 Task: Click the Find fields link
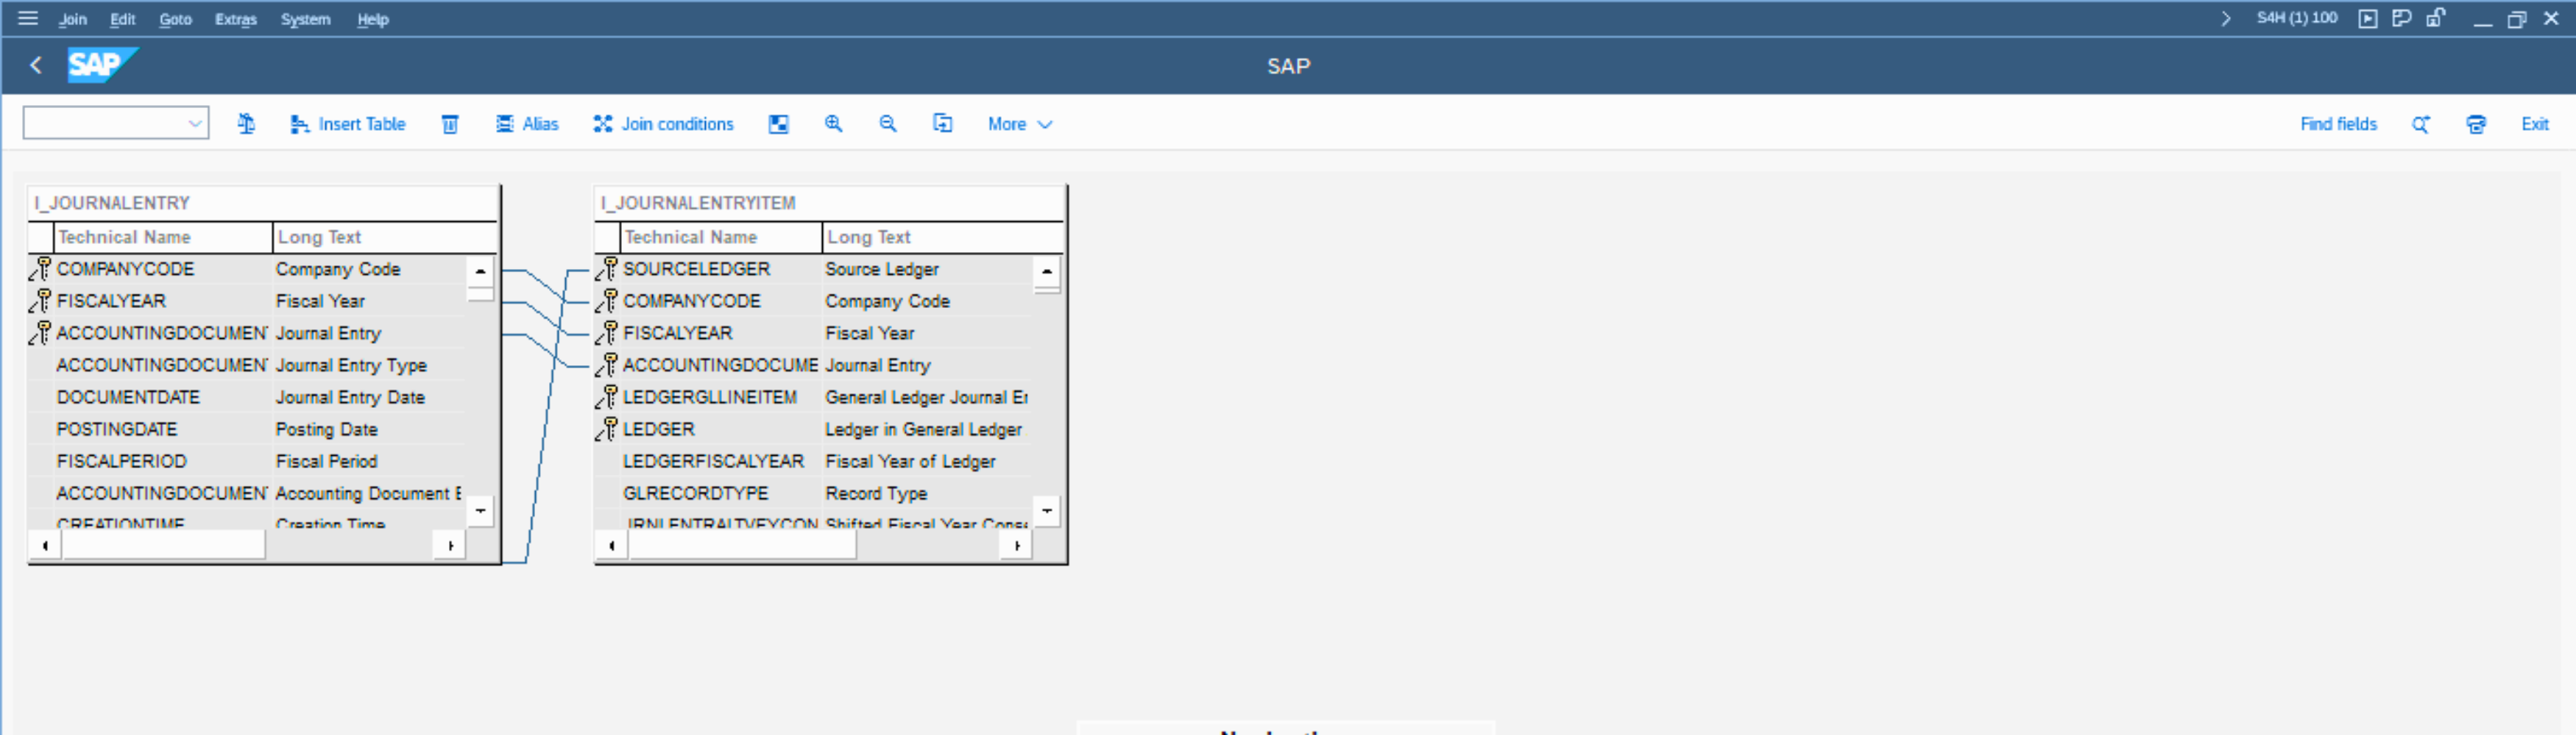point(2337,123)
